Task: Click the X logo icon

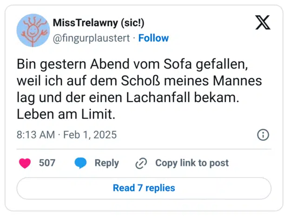Action: 262,22
